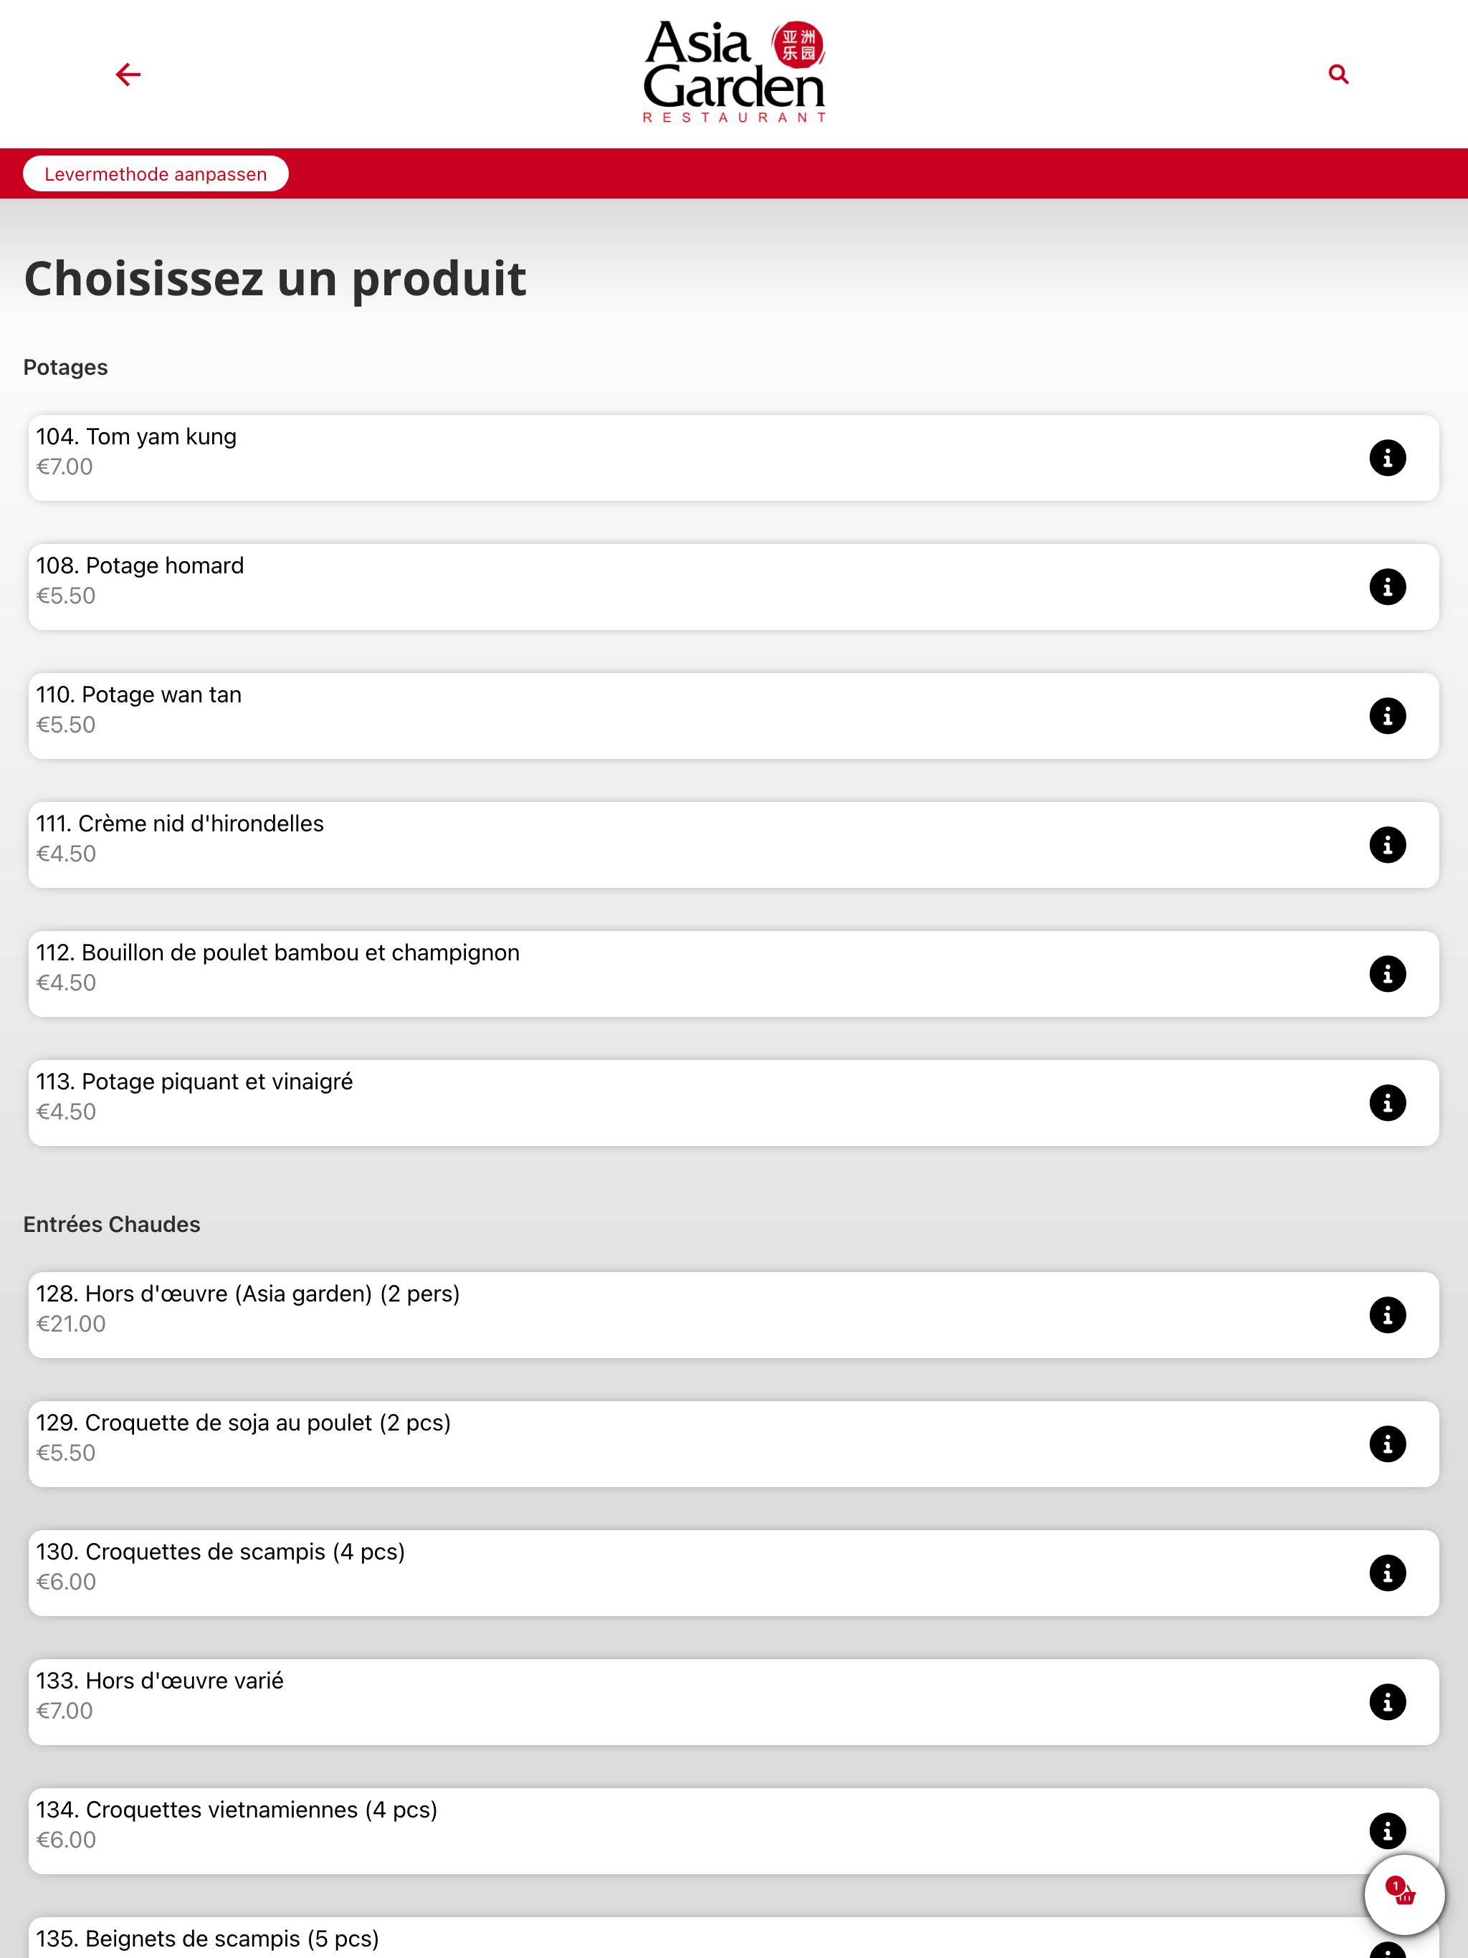Select 113. Potage piquant et vinaigré
The image size is (1468, 1958).
tap(733, 1103)
